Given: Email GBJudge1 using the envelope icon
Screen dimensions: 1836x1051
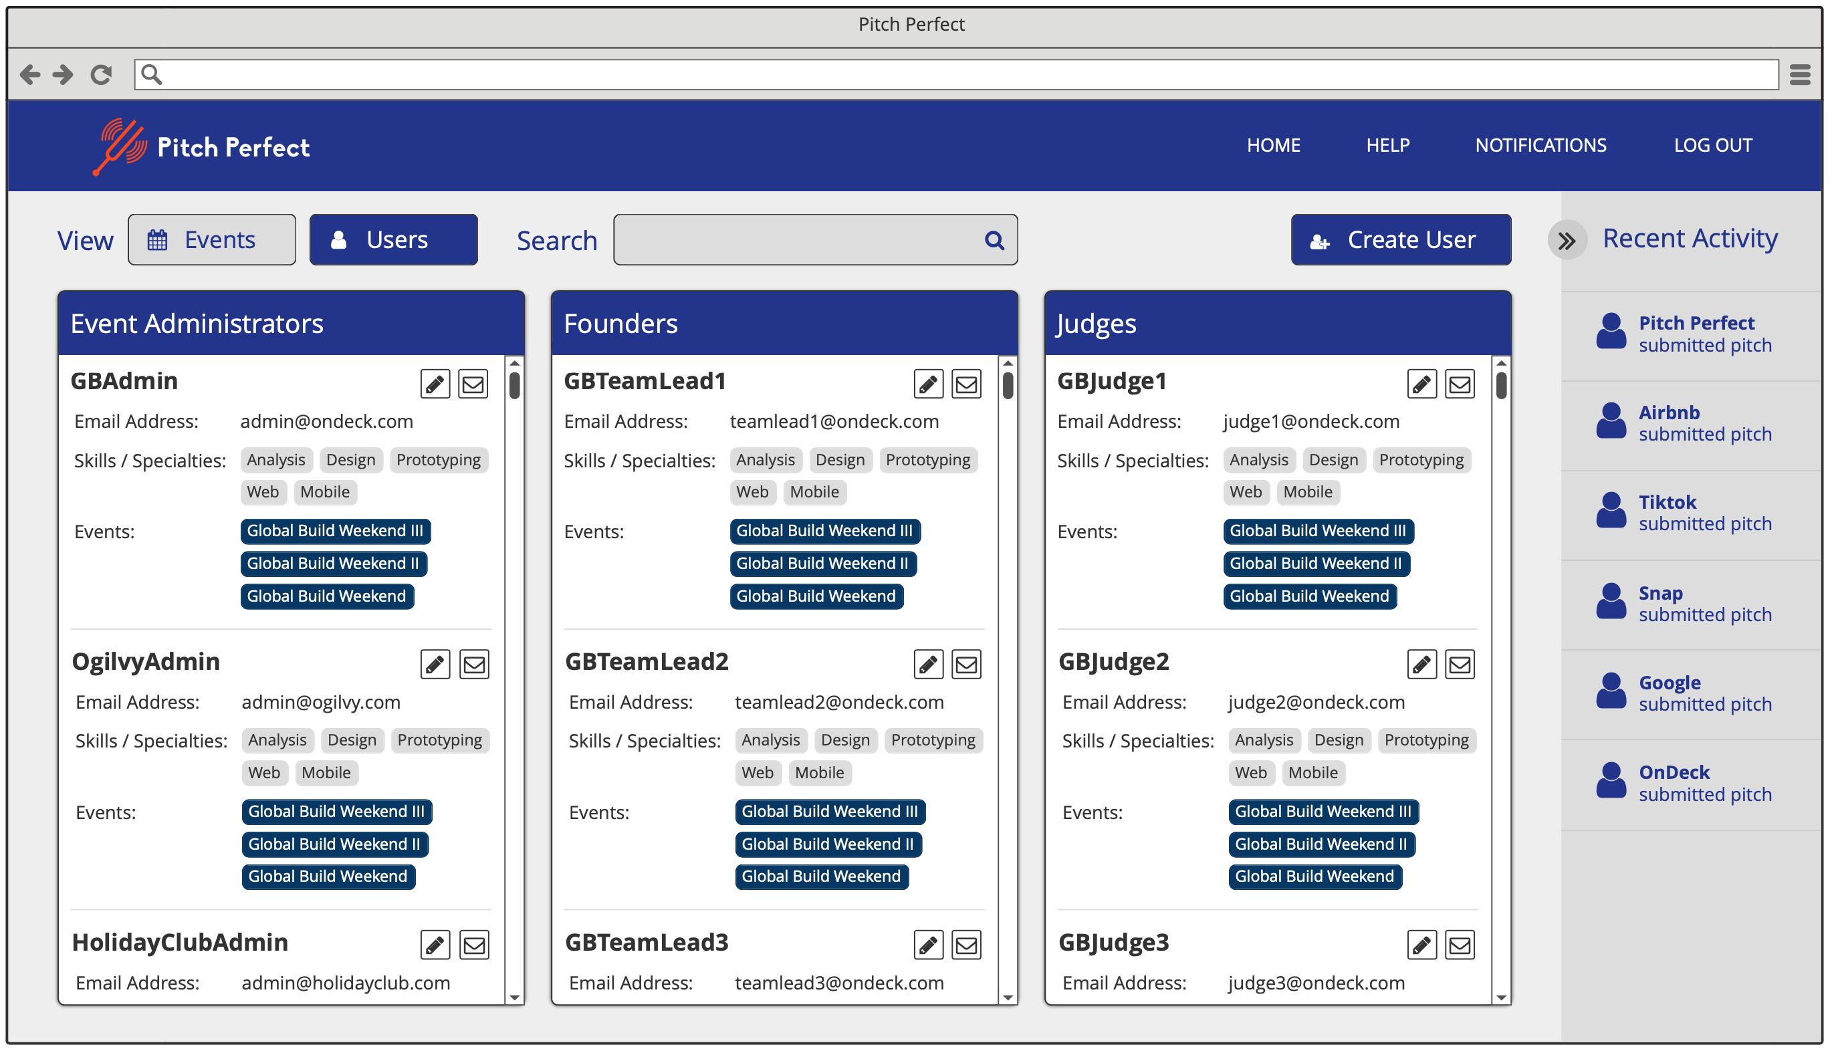Looking at the screenshot, I should click(1460, 383).
